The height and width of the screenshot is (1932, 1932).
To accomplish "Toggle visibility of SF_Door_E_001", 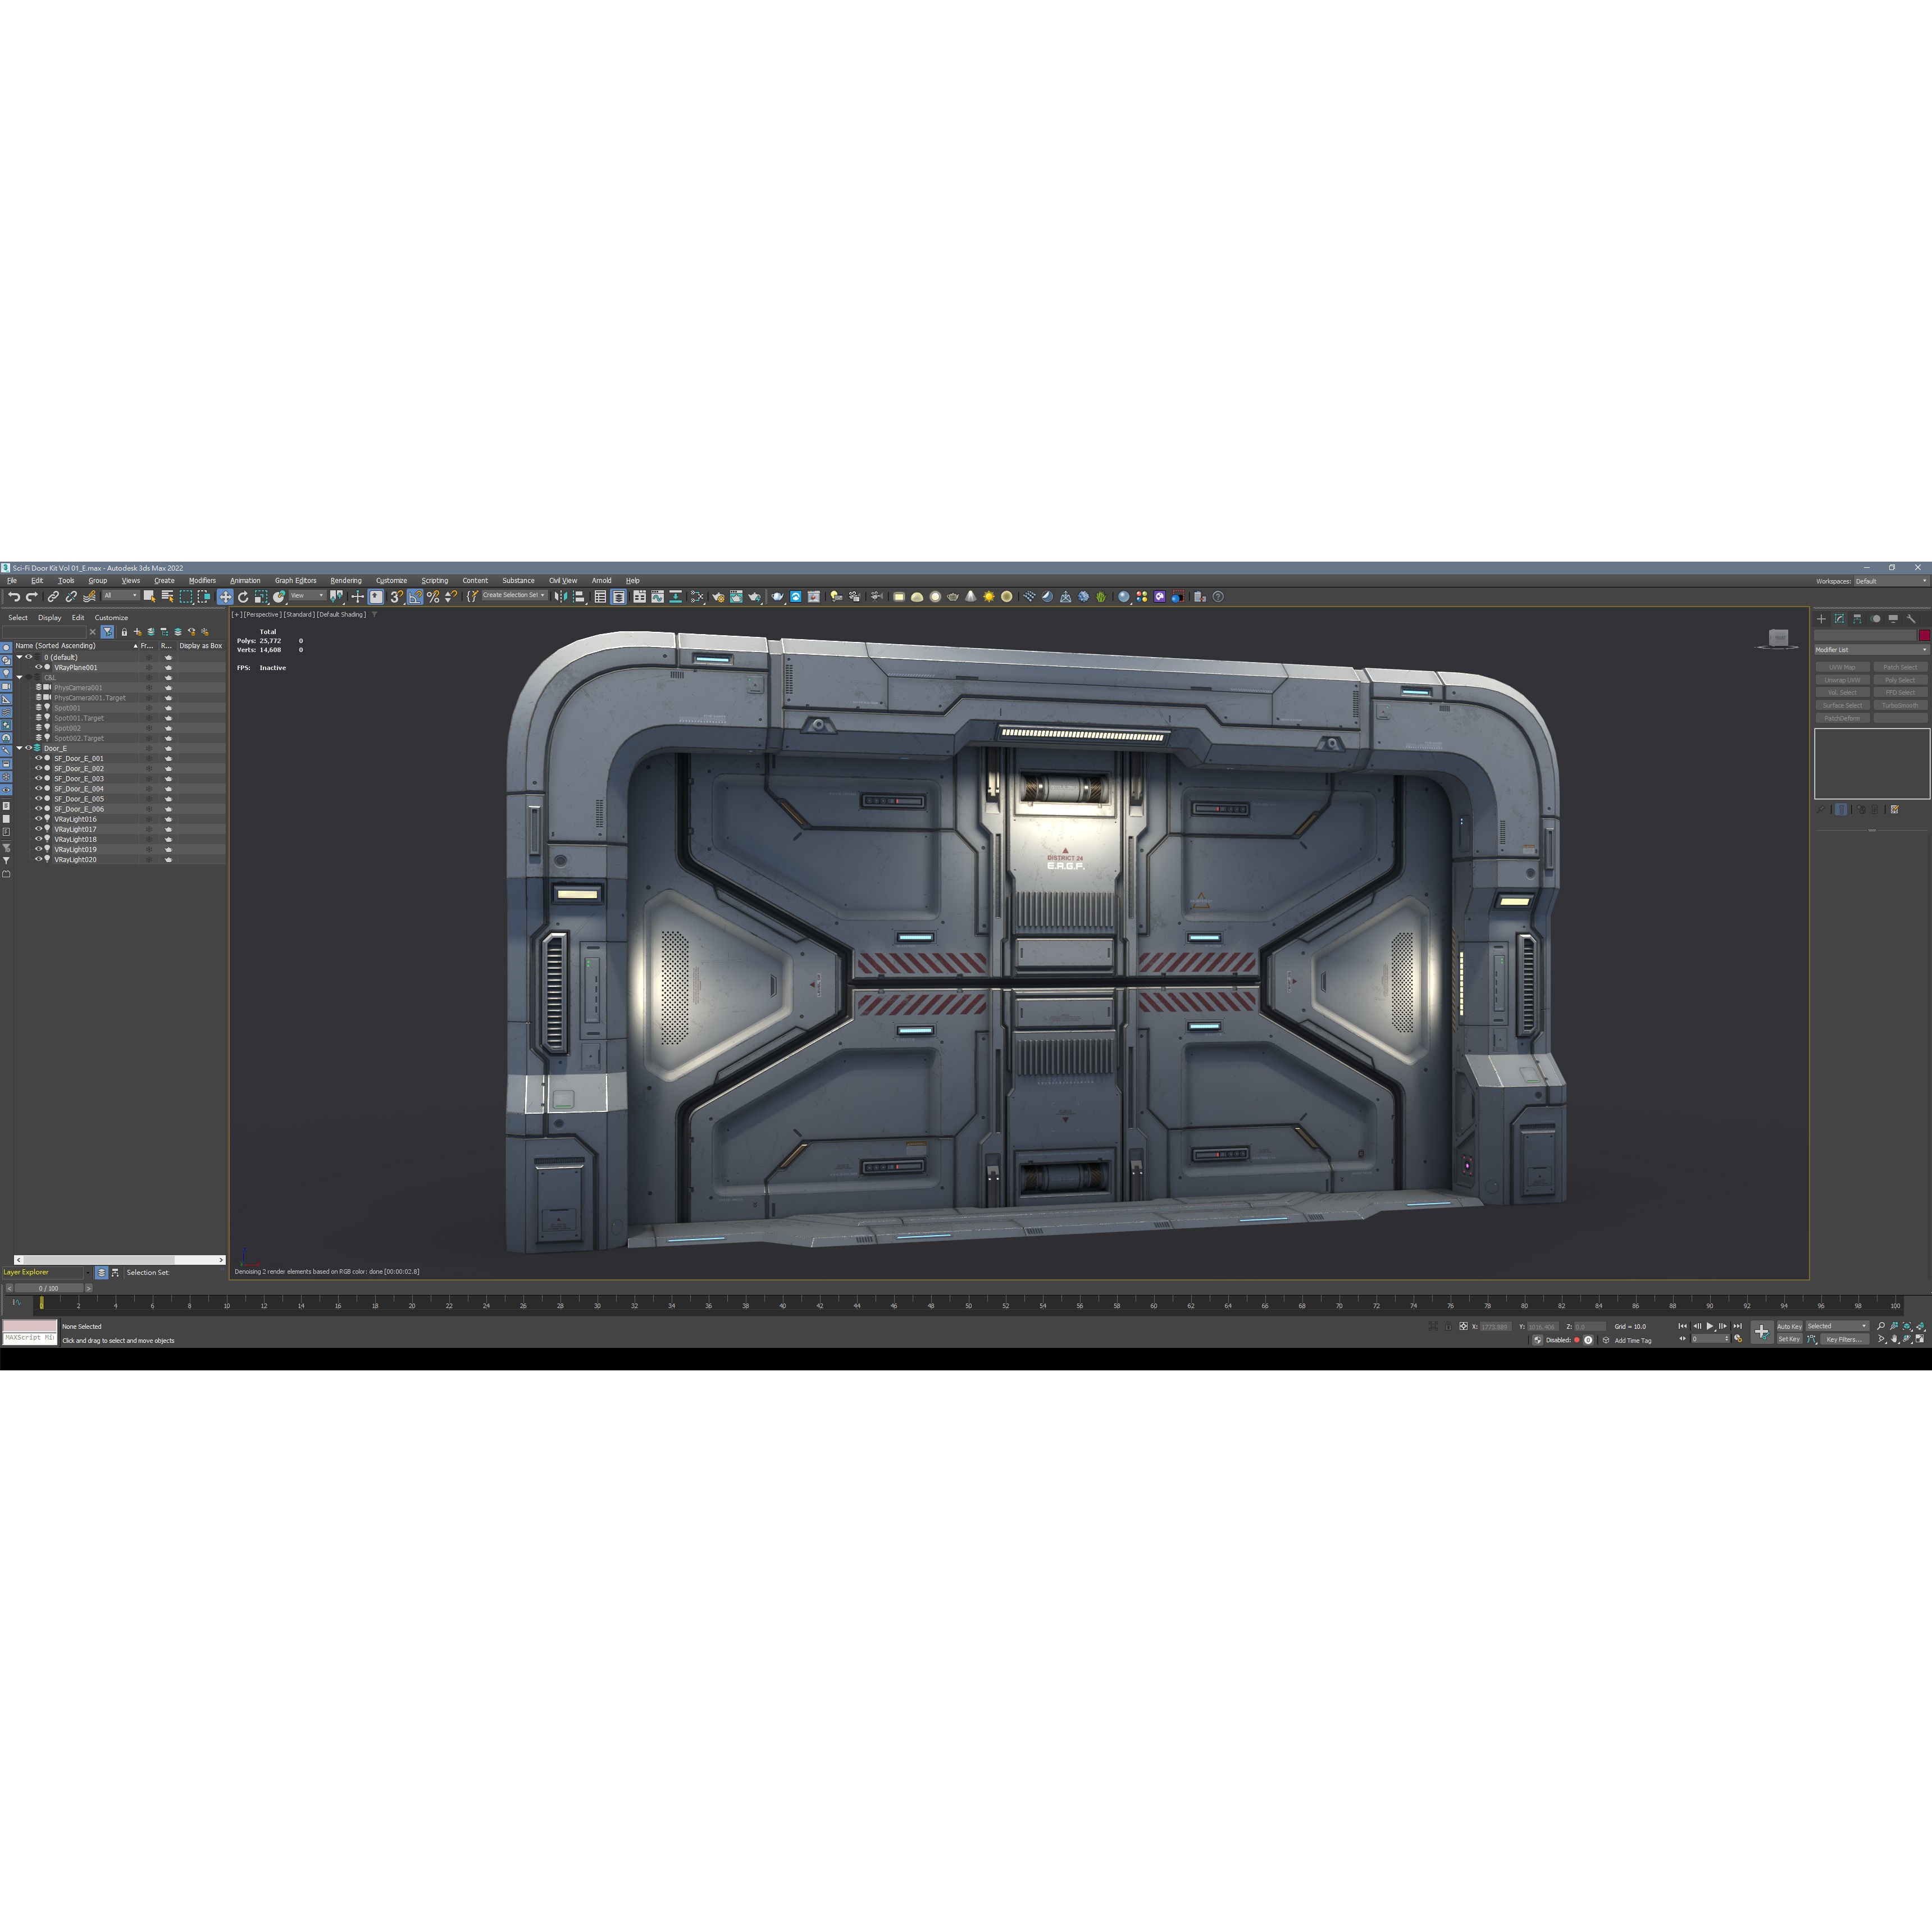I will (38, 759).
